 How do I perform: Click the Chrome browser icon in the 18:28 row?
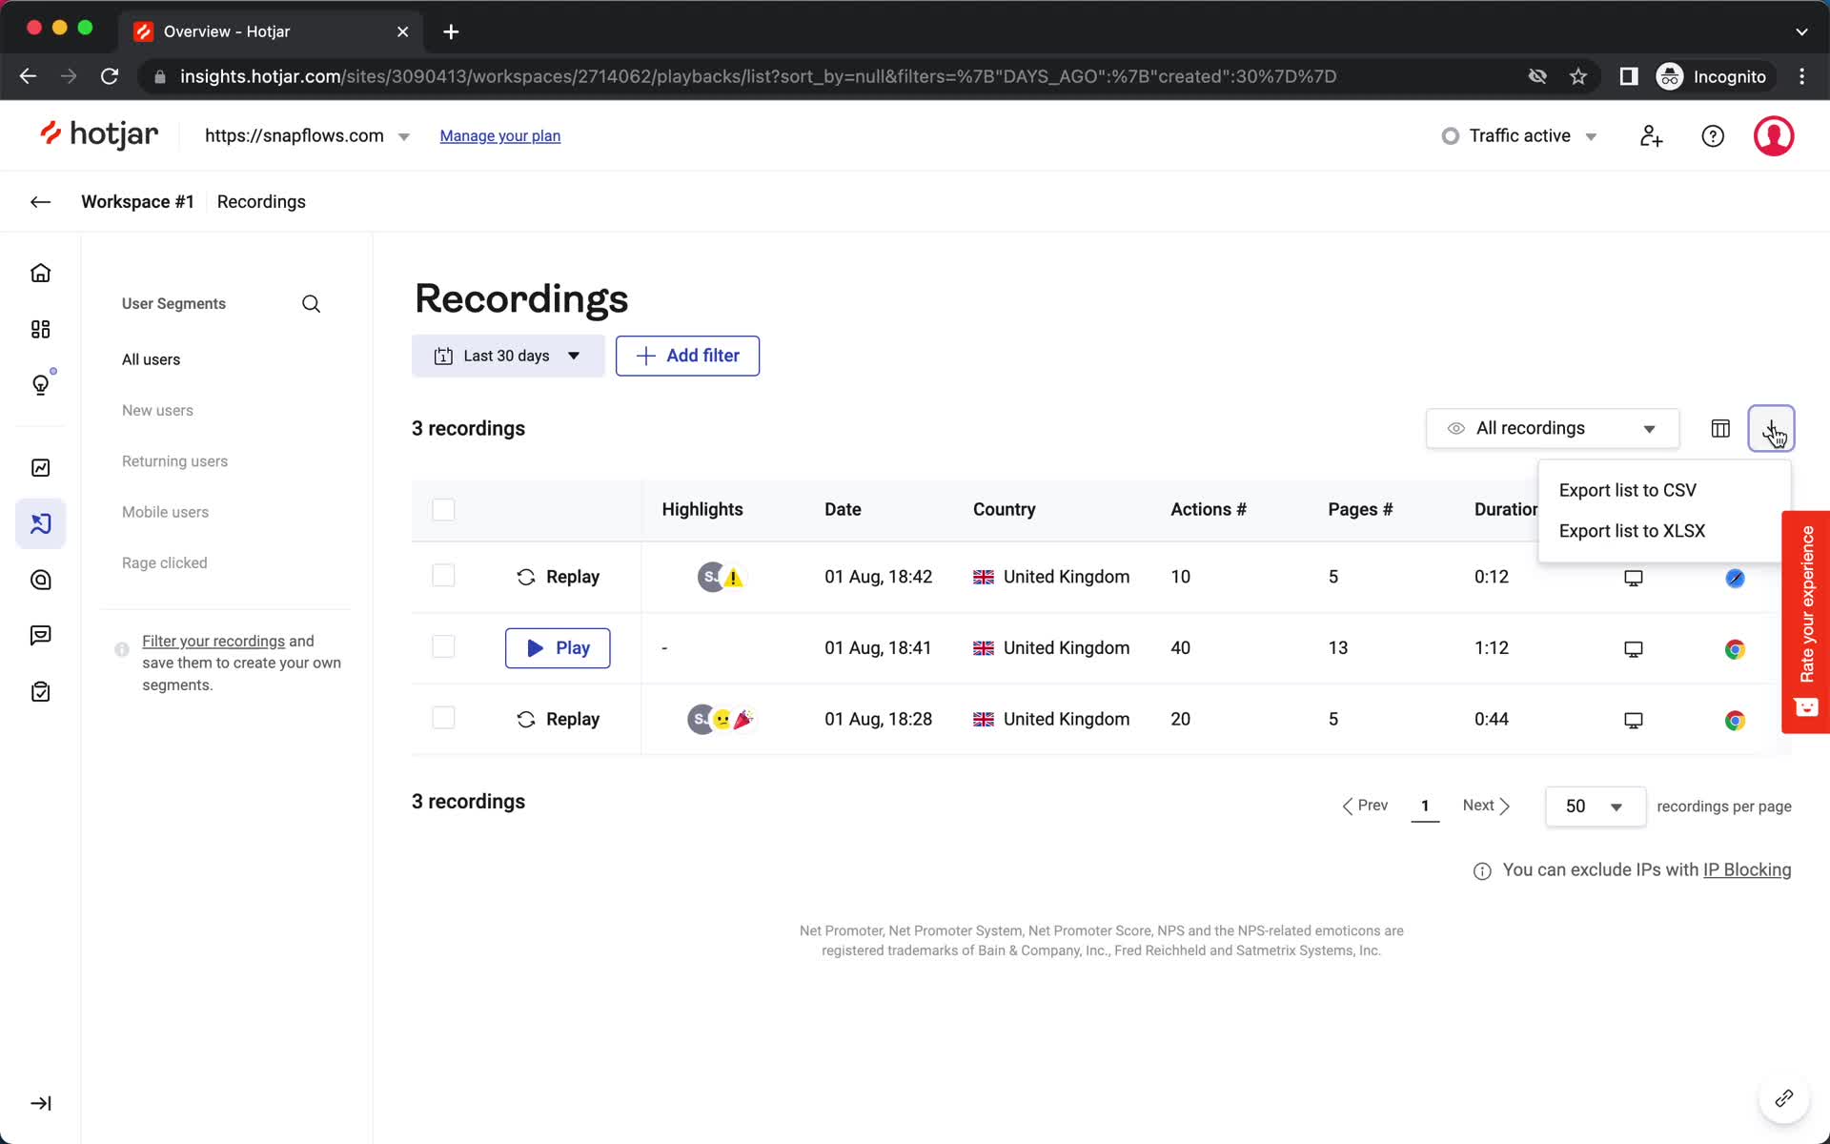coord(1735,720)
